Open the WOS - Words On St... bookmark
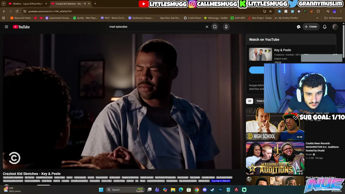The height and width of the screenshot is (194, 345). click(113, 18)
